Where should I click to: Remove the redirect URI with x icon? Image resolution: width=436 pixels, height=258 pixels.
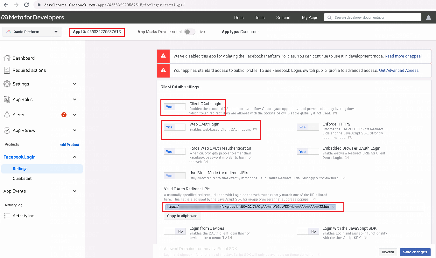pos(333,207)
